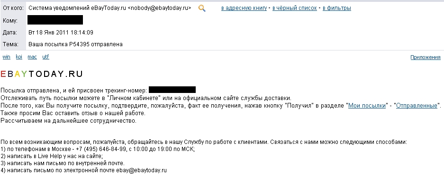Viewport: 444px width, 176px height.
Task: Switch encoding to koi
Action: [x=19, y=57]
